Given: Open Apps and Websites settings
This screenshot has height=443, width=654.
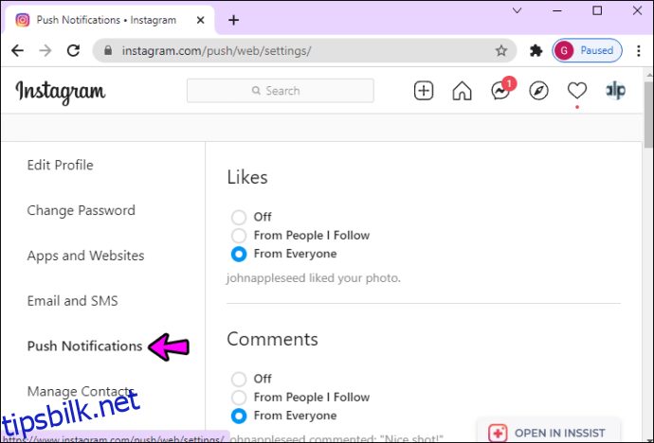Looking at the screenshot, I should (x=85, y=256).
